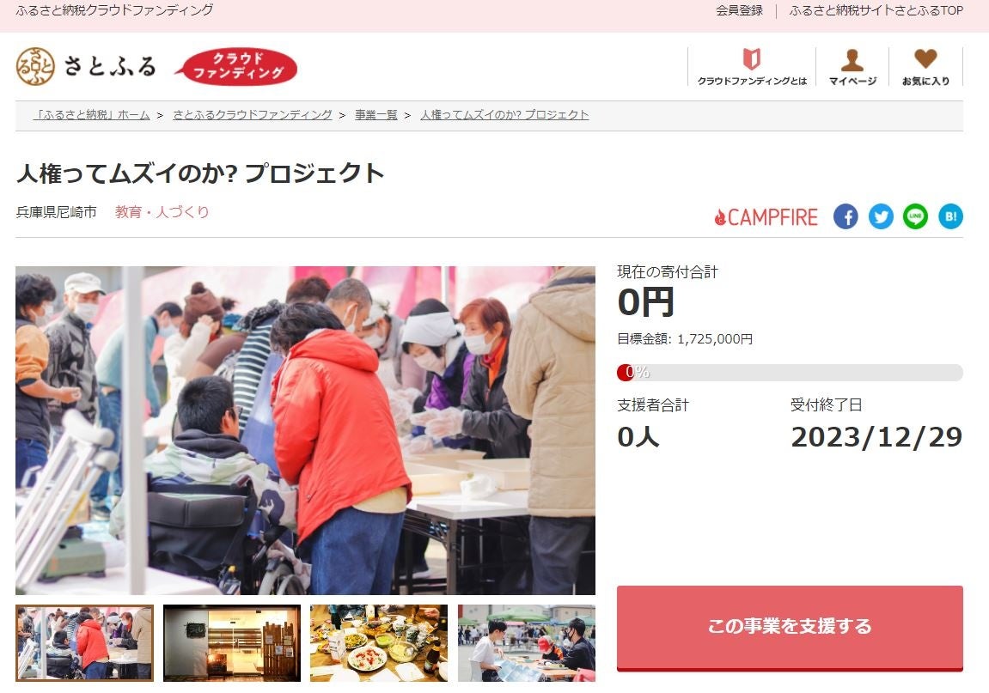The height and width of the screenshot is (693, 989).
Task: Bookmark with Hatena B! icon
Action: pos(950,217)
